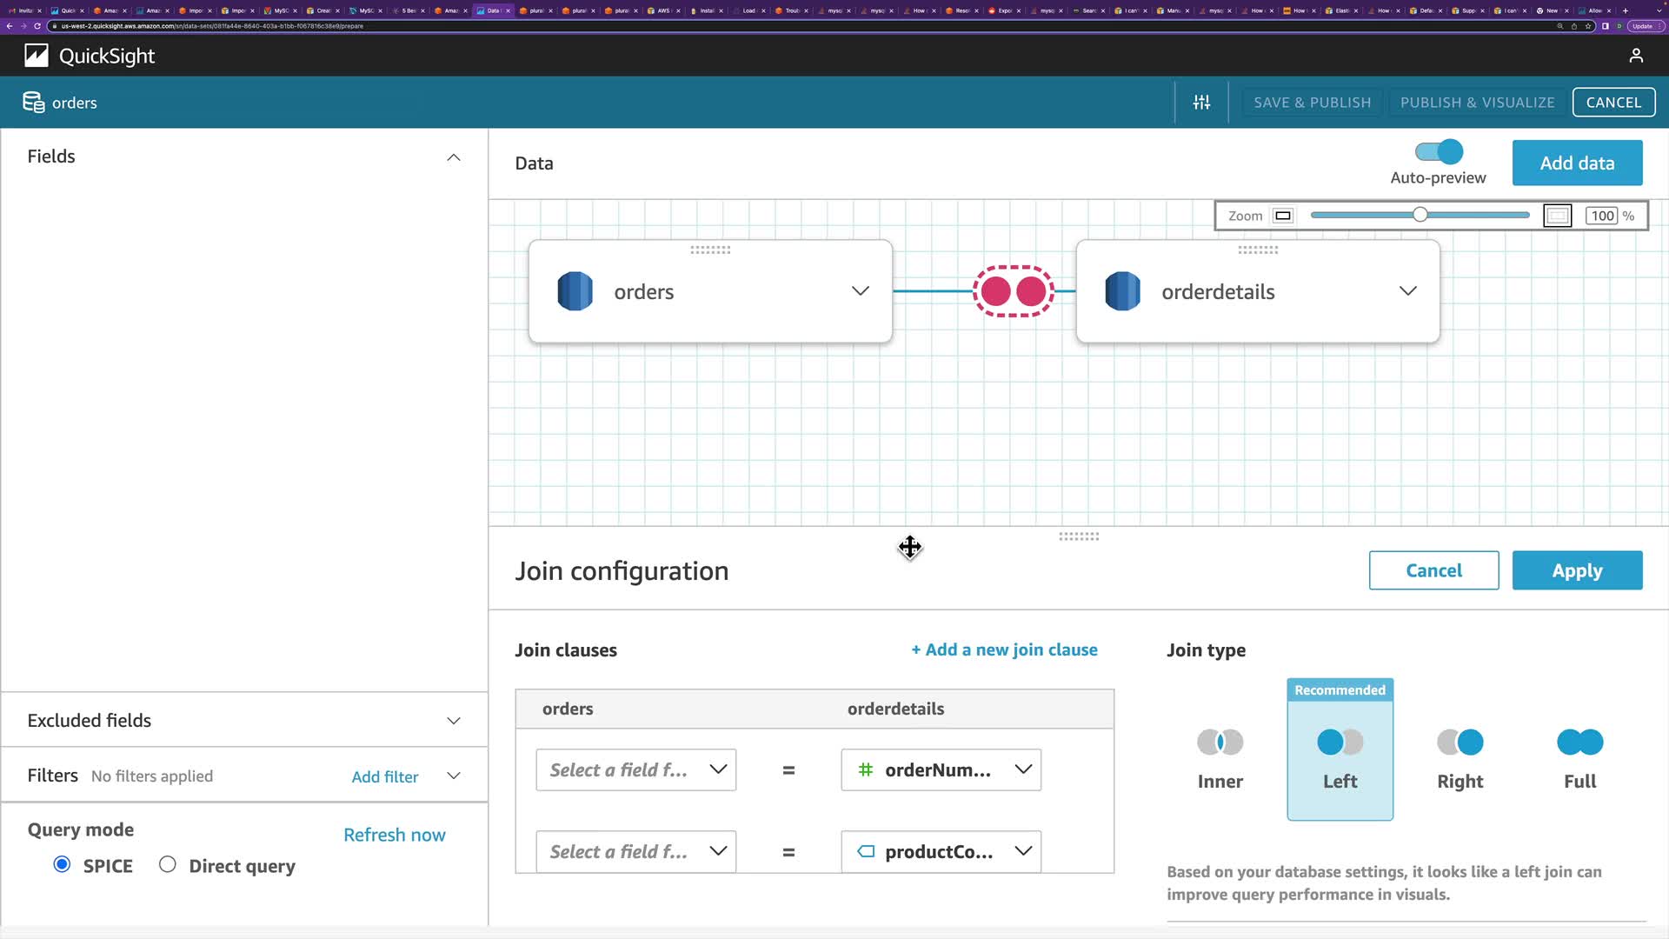
Task: Open the productCode field dropdown
Action: (941, 851)
